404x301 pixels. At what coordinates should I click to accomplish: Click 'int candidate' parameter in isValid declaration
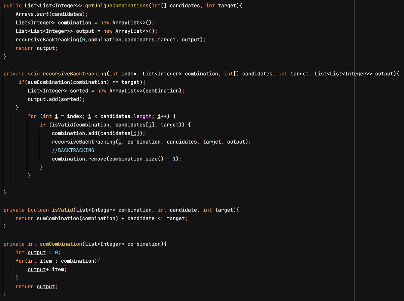(177, 210)
